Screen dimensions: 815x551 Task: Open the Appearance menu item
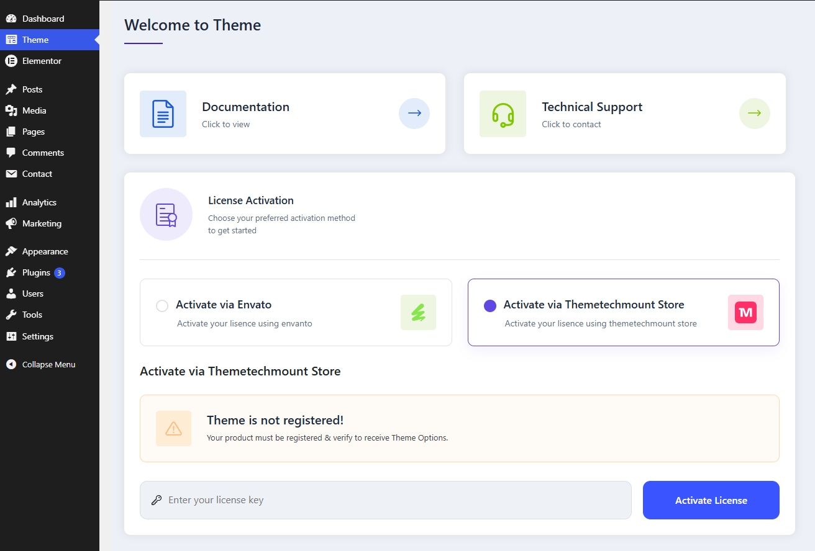(50, 251)
